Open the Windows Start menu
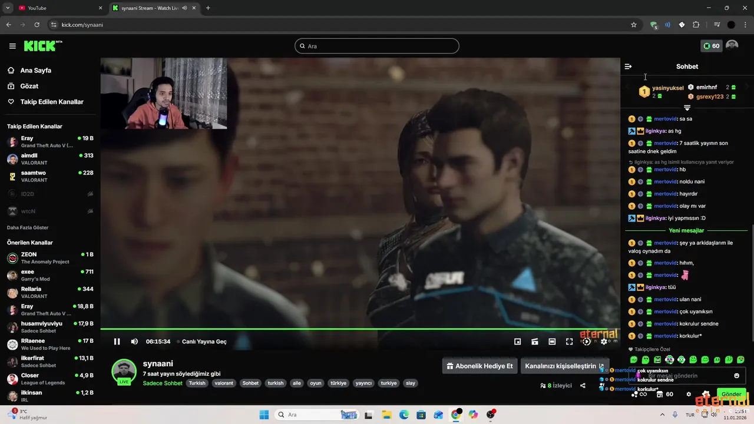Image resolution: width=754 pixels, height=424 pixels. [263, 415]
